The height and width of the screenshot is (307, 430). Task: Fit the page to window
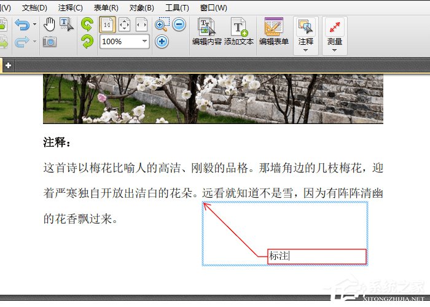click(125, 25)
